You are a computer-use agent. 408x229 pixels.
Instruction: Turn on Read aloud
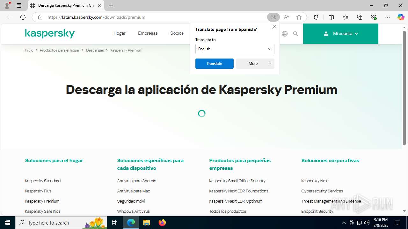click(x=286, y=17)
